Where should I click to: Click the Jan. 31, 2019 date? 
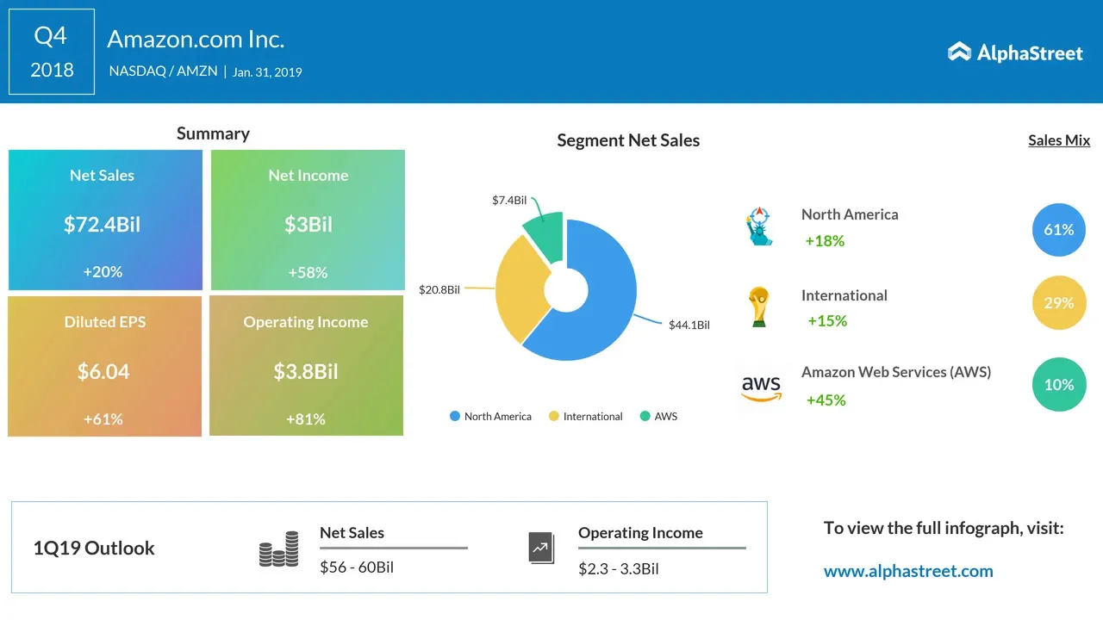[x=267, y=72]
